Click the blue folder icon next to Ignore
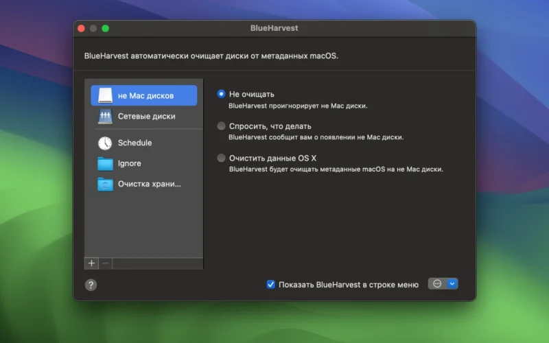 105,163
